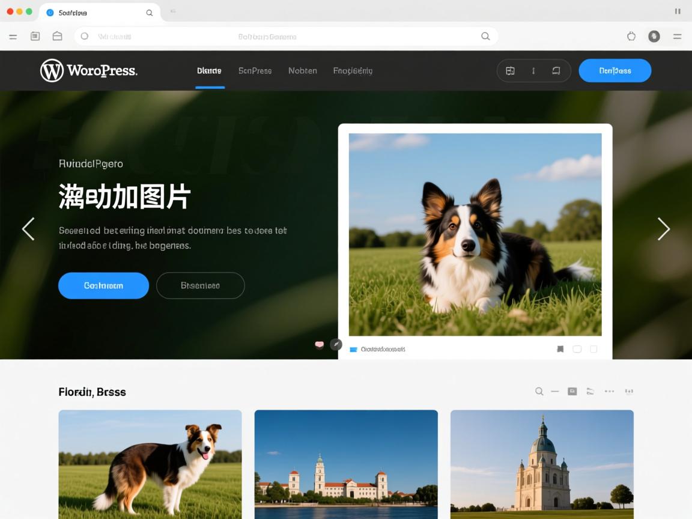Click the bookmark icon on the dog photo card
Viewport: 692px width, 519px height.
[x=560, y=349]
